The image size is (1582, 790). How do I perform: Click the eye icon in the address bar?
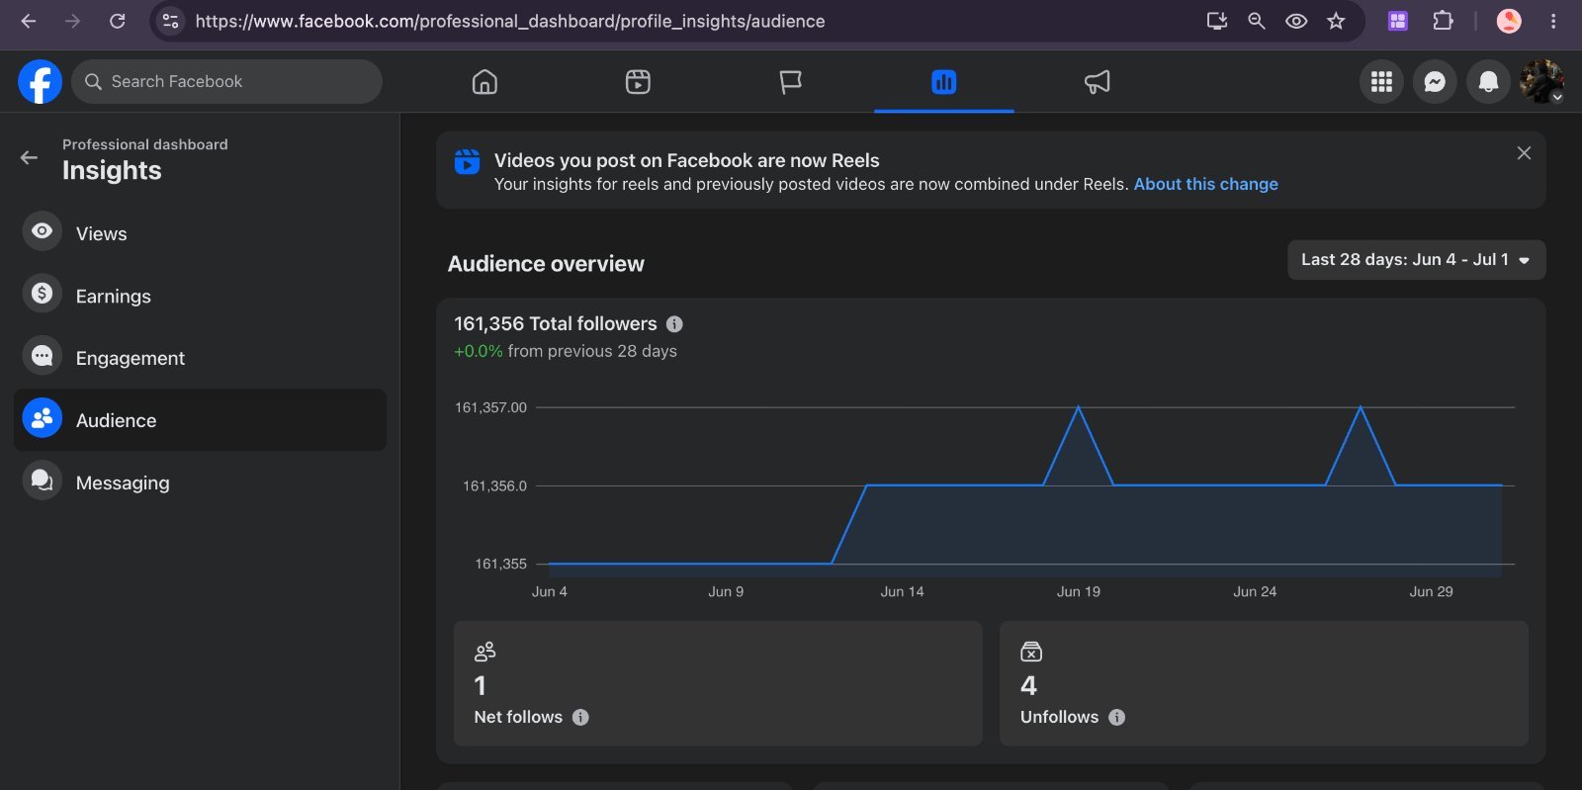pyautogui.click(x=1296, y=21)
